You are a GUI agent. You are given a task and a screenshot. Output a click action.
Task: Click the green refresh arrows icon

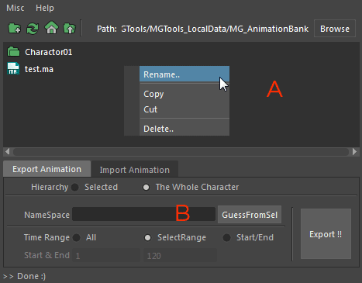click(33, 29)
